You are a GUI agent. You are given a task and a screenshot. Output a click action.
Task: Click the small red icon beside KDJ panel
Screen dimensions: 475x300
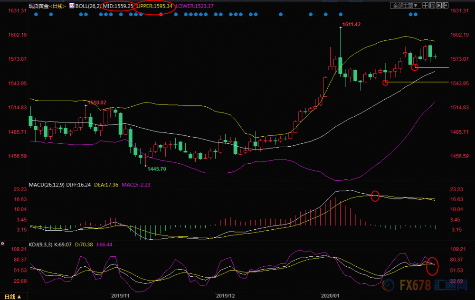(x=2, y=244)
